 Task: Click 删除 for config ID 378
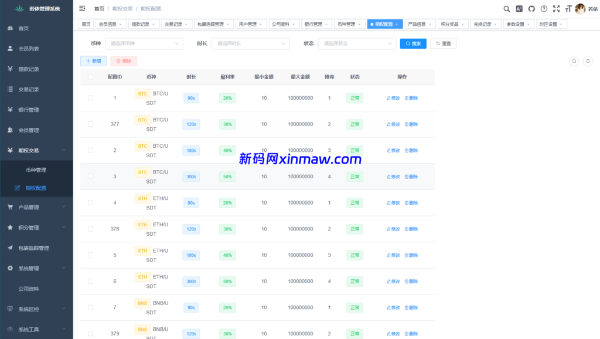[x=411, y=229]
